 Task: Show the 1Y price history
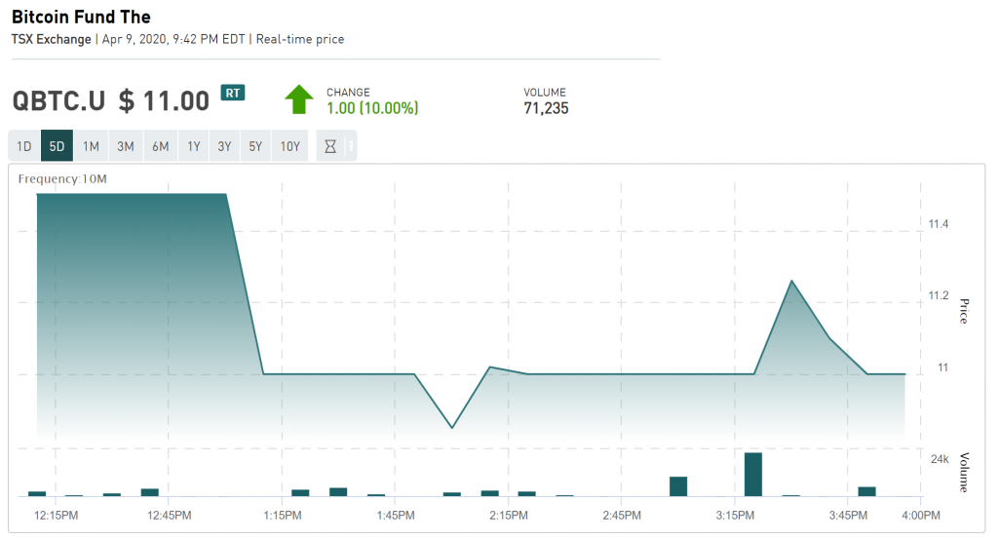[194, 146]
